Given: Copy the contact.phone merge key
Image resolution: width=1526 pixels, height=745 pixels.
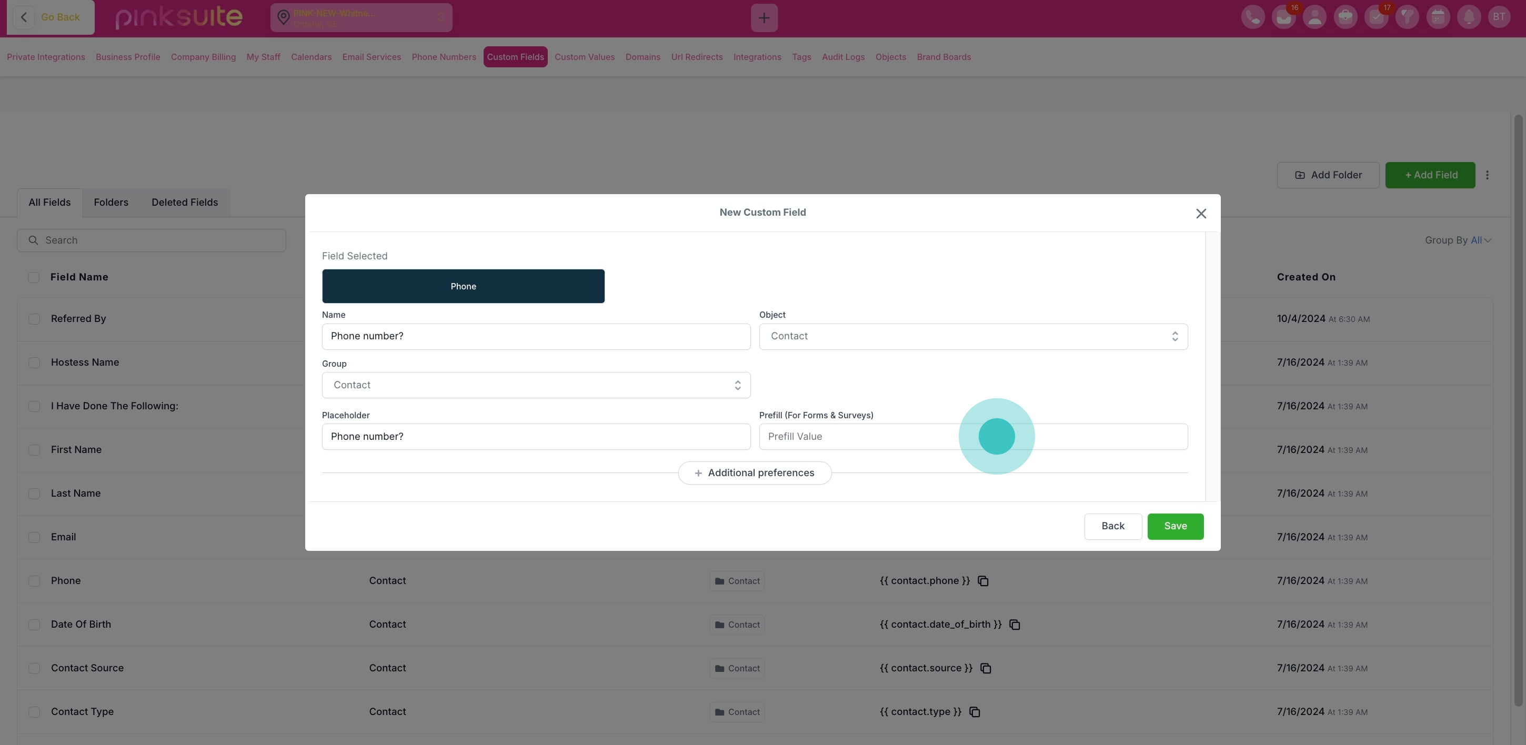Looking at the screenshot, I should [983, 581].
